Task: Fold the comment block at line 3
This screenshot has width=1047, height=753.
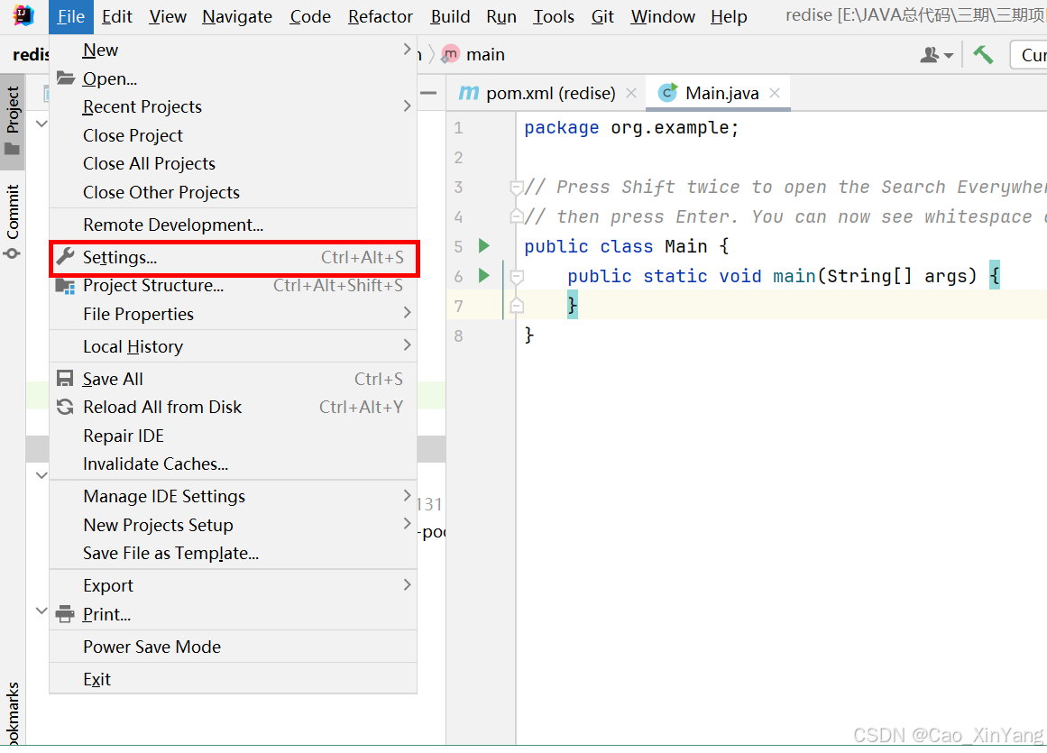Action: (516, 188)
